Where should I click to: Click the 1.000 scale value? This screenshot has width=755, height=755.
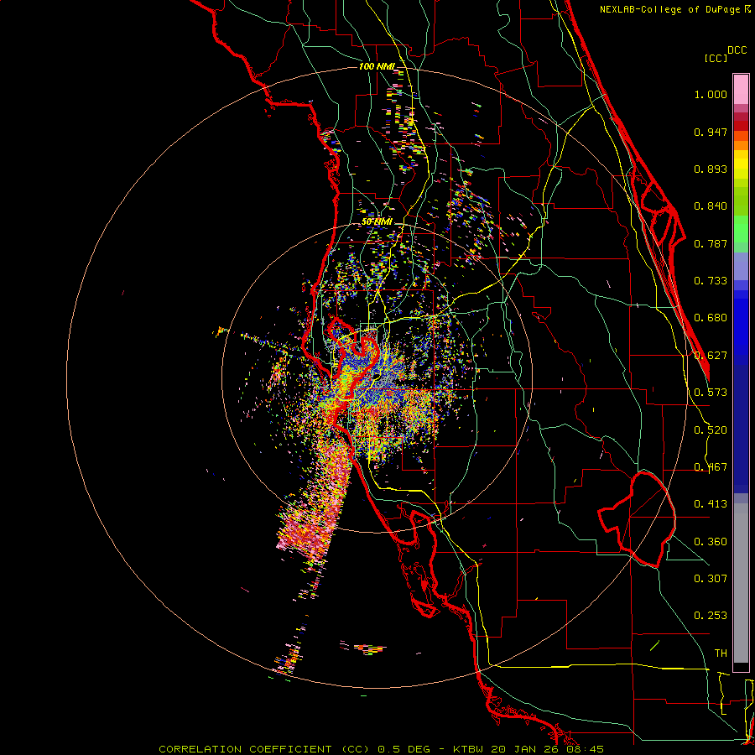[711, 94]
